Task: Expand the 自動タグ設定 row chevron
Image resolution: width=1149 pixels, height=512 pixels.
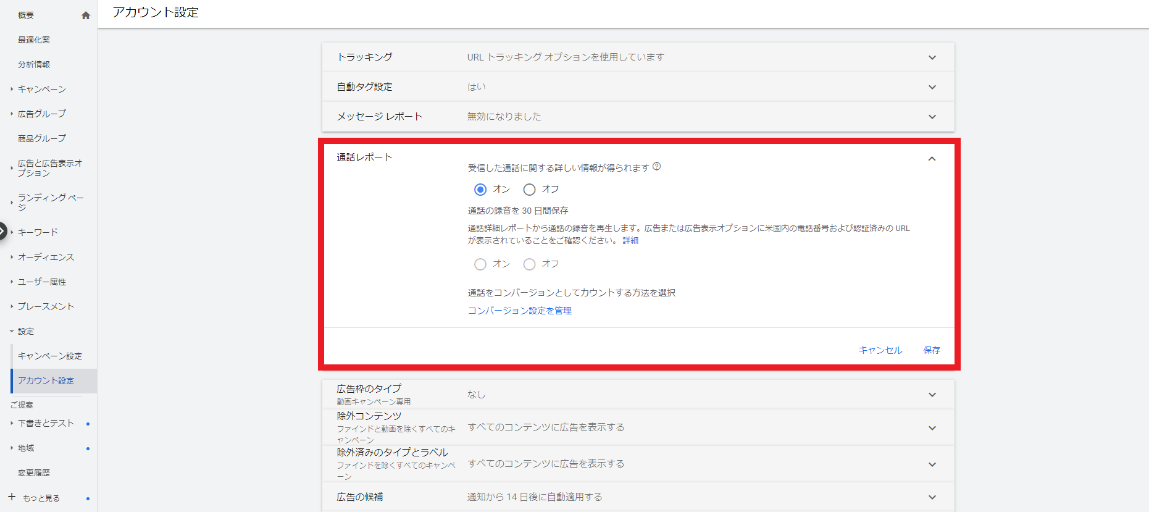Action: (932, 87)
